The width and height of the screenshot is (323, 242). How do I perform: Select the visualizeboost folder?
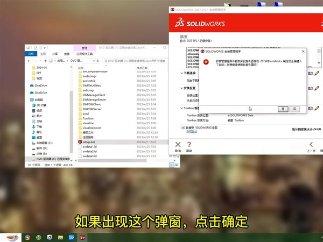(90, 128)
